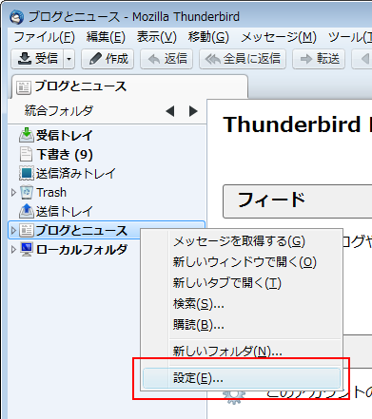Switch to previous folder view with left arrow
This screenshot has width=372, height=419.
(x=170, y=111)
